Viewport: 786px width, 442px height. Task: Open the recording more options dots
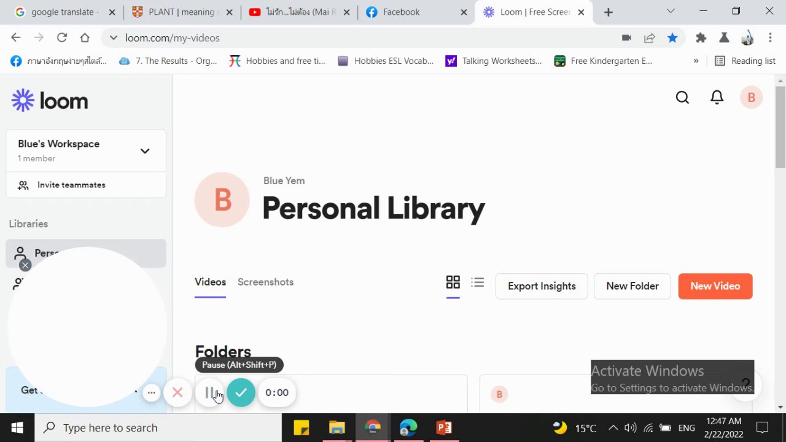point(151,393)
